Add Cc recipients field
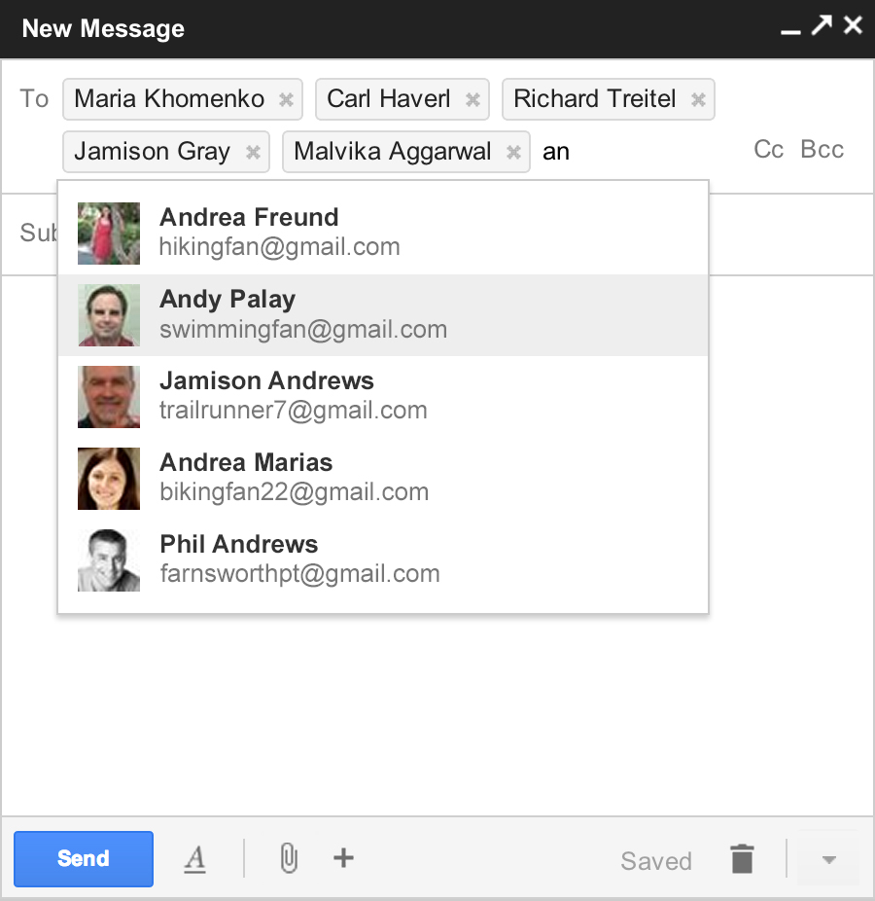The image size is (875, 901). click(x=768, y=149)
